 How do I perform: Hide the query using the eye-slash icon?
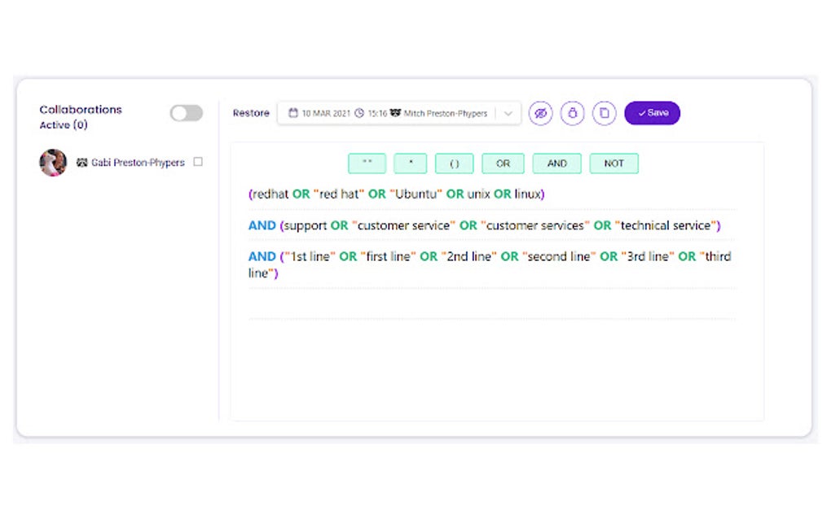click(540, 113)
